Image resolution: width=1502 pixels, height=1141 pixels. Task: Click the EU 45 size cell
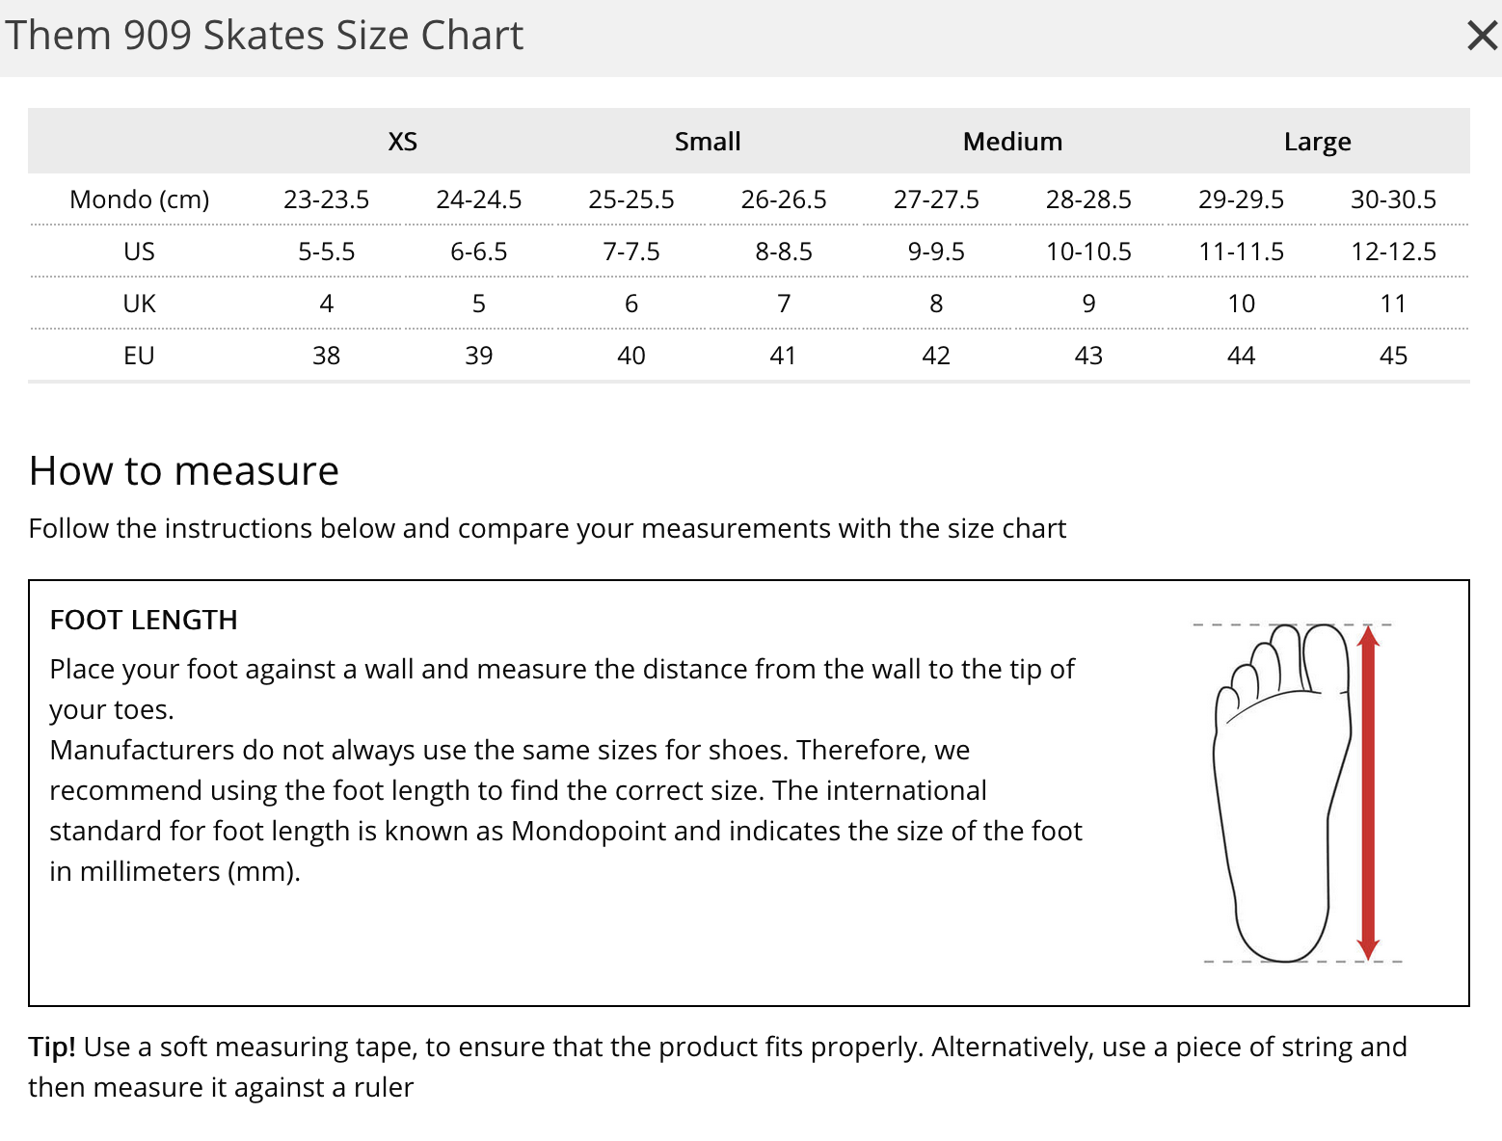[x=1393, y=356]
